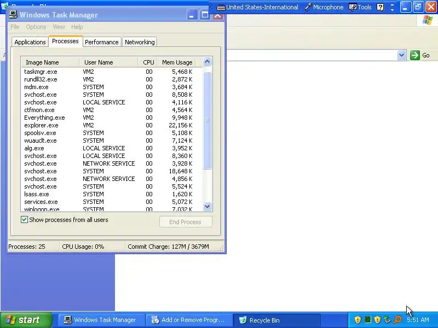Viewport: 438px width, 328px height.
Task: Select the services.exe process row
Action: 112,202
